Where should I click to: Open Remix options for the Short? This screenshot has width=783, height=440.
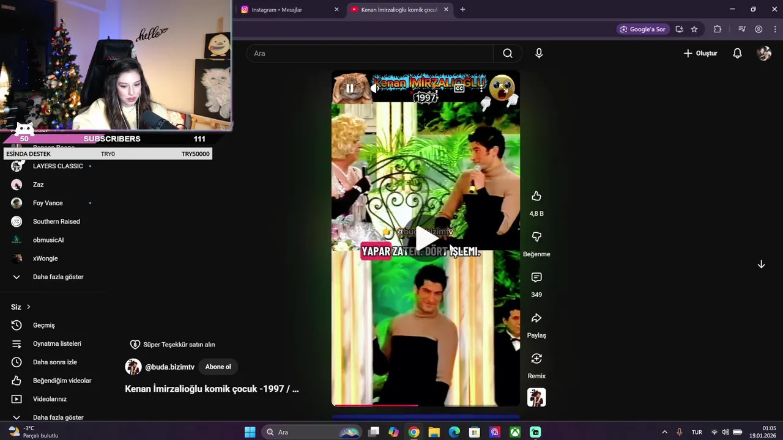(x=536, y=359)
